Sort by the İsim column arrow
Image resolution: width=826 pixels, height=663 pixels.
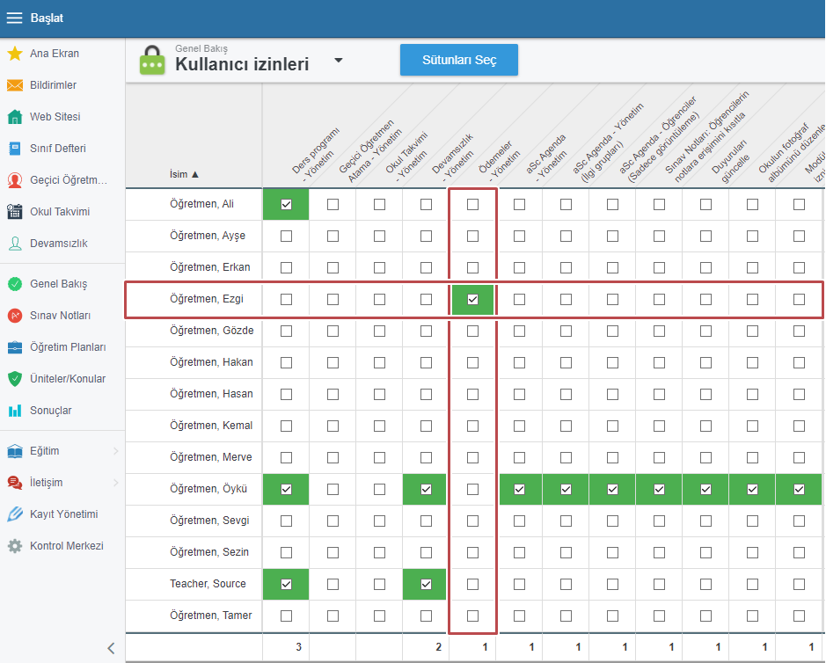point(195,174)
